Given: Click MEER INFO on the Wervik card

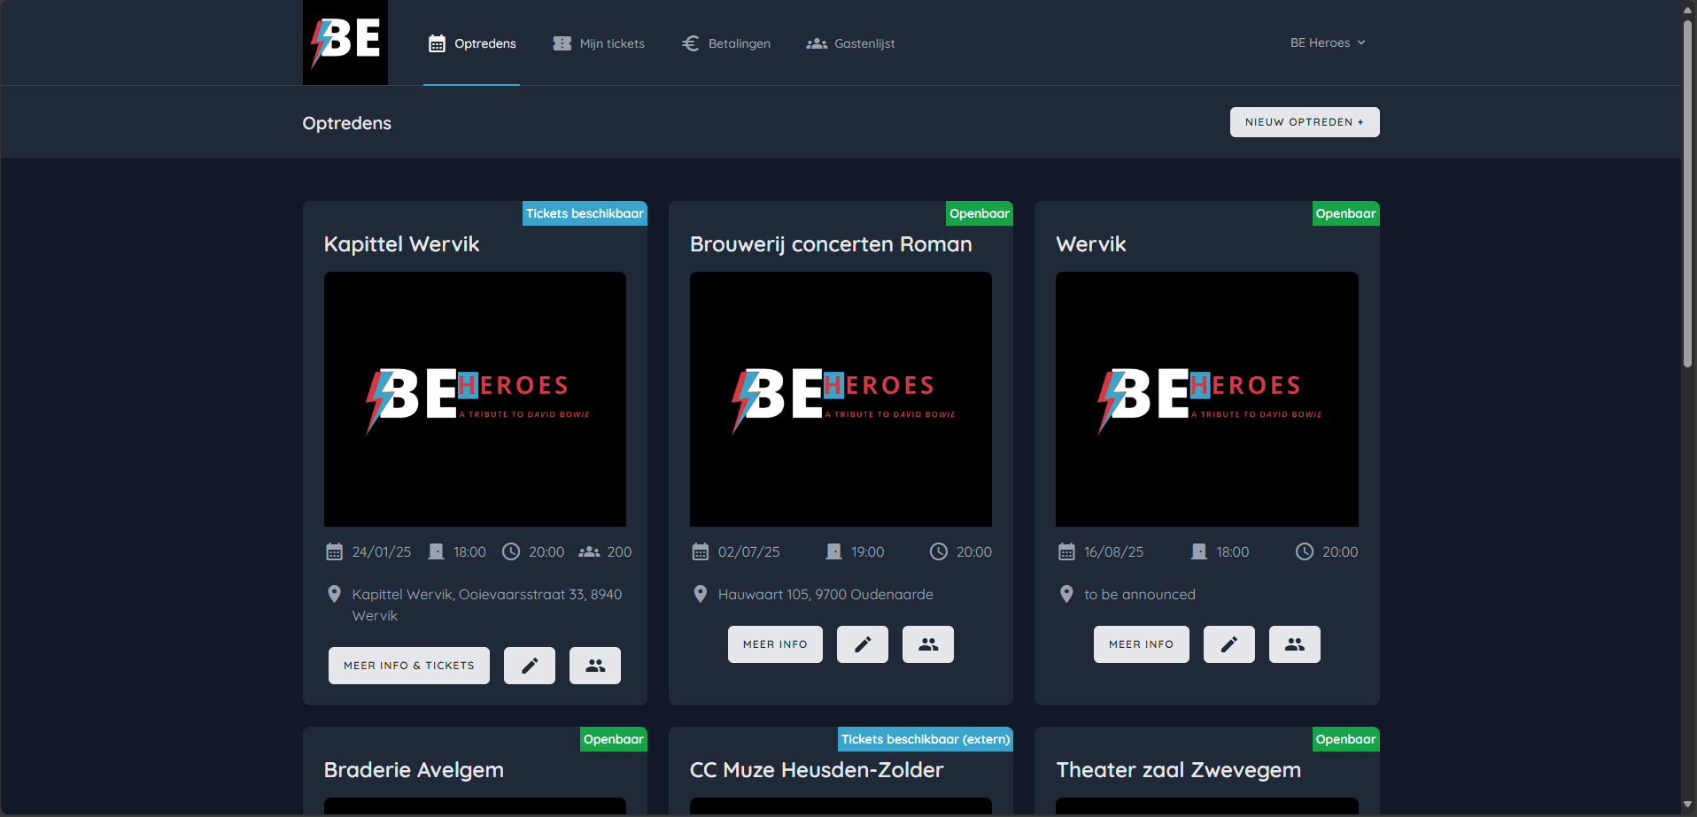Looking at the screenshot, I should (x=1141, y=644).
